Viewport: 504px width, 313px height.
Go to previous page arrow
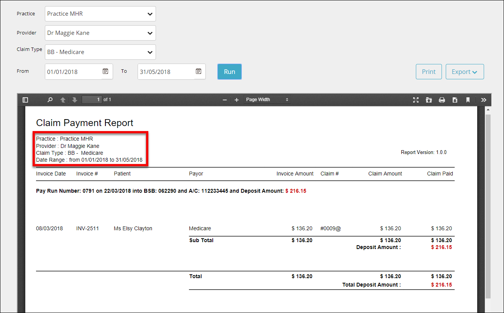click(63, 100)
